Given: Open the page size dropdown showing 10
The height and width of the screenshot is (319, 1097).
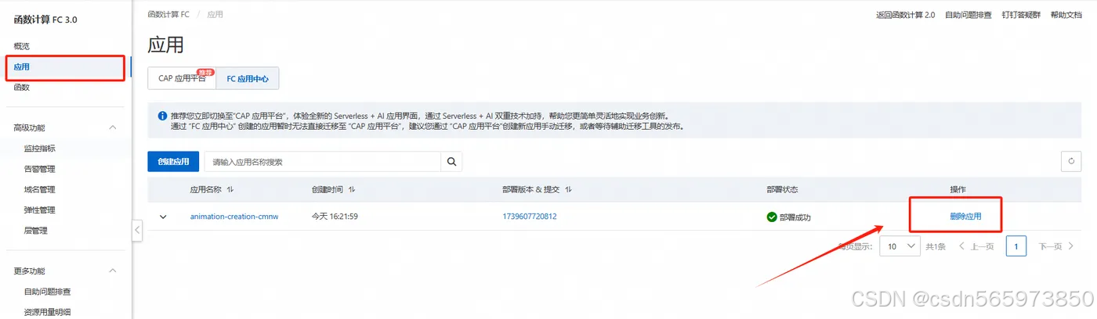Looking at the screenshot, I should pyautogui.click(x=900, y=246).
